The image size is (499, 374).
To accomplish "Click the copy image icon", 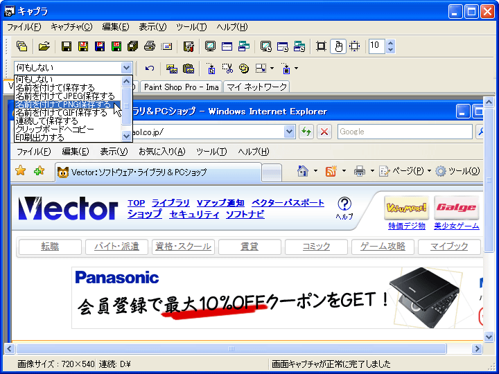I will coord(172,68).
